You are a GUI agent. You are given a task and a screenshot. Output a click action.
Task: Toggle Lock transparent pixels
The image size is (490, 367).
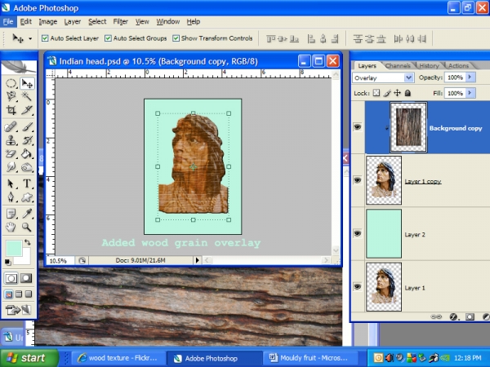pyautogui.click(x=376, y=93)
